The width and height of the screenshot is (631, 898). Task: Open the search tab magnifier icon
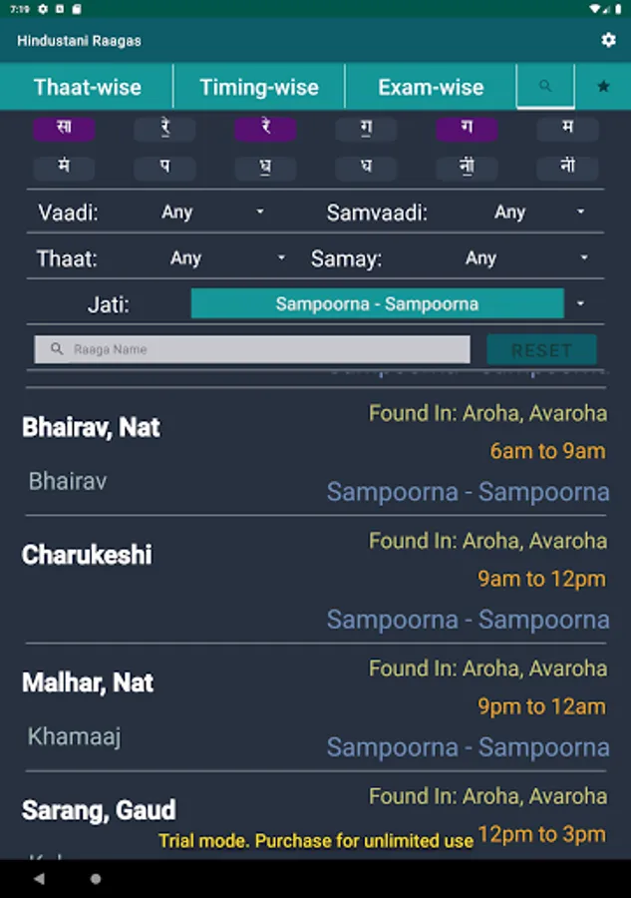coord(545,86)
